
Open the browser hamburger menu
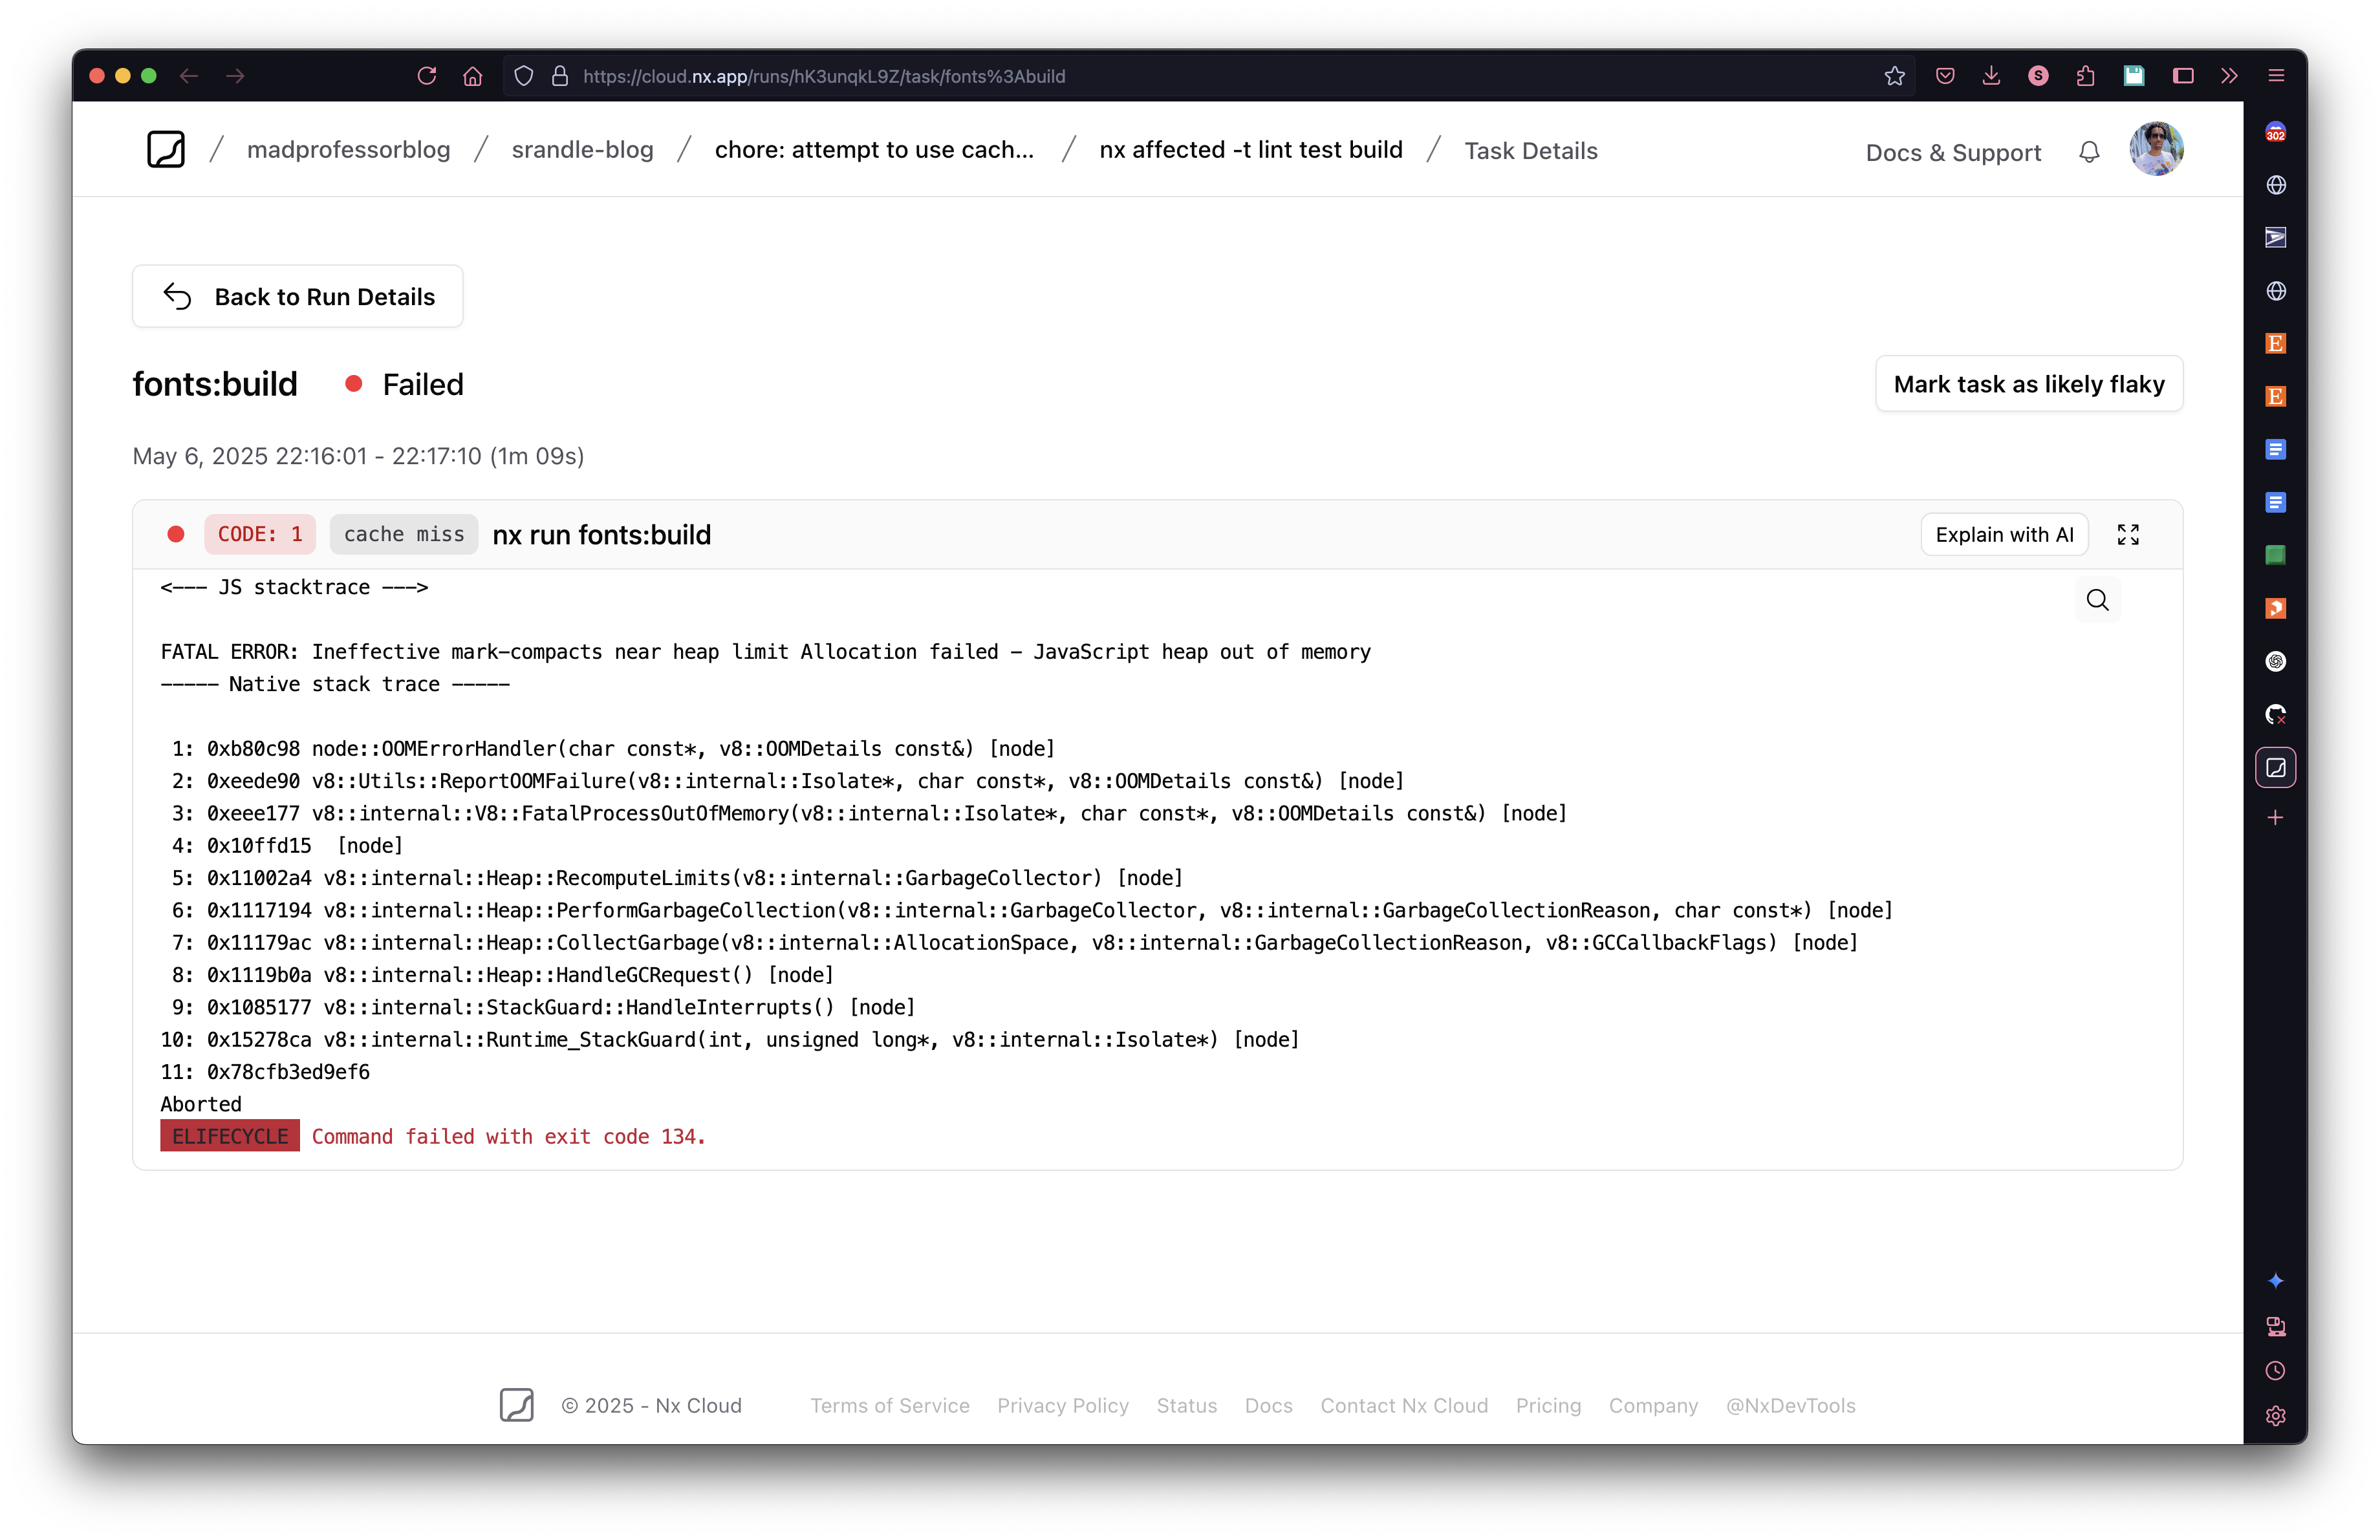point(2277,76)
